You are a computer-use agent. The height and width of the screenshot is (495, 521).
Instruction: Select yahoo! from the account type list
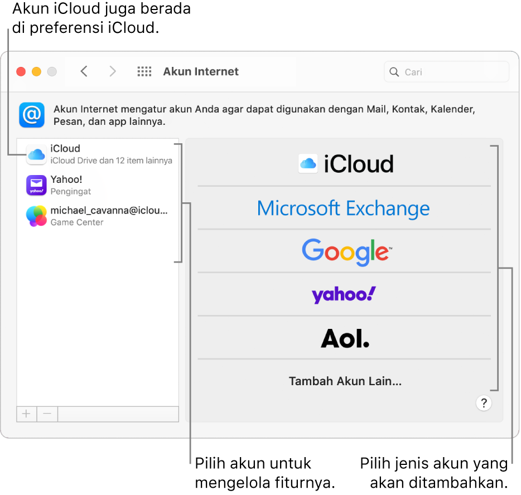tap(344, 294)
